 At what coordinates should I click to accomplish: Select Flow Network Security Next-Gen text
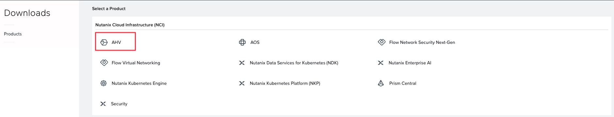[x=422, y=42]
